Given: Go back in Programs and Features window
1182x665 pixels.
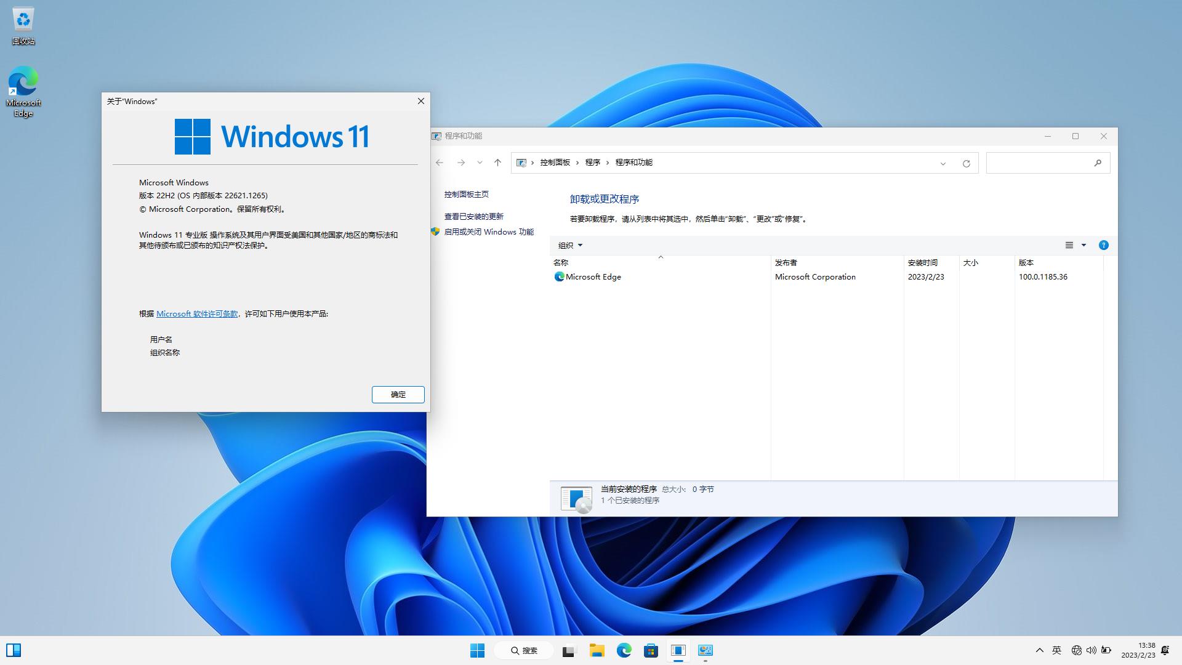Looking at the screenshot, I should click(440, 163).
